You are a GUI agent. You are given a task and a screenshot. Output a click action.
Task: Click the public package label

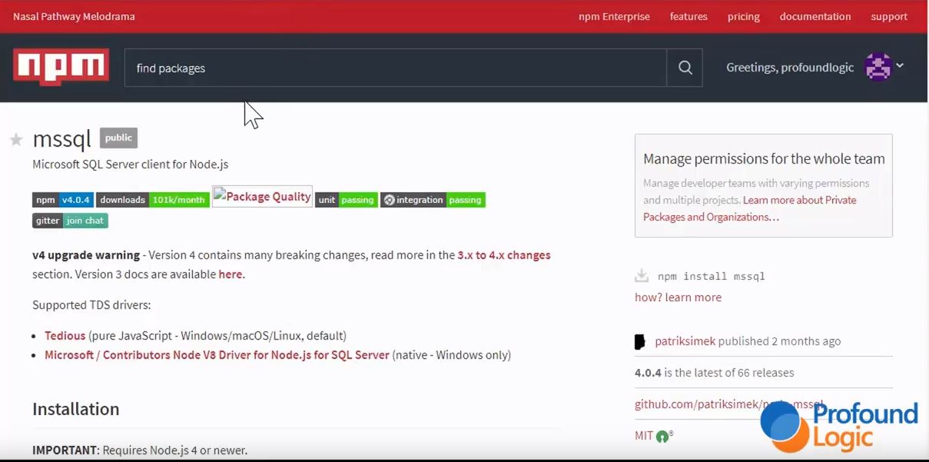click(118, 138)
